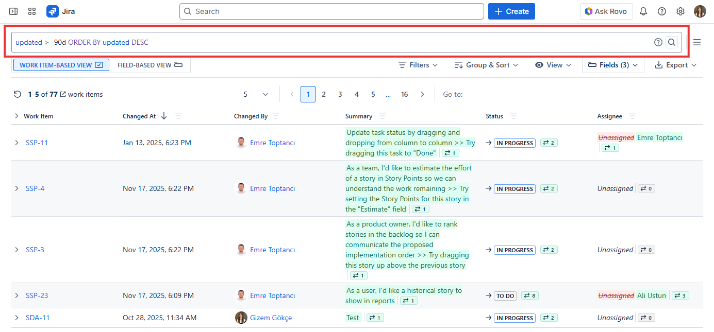Click the JQL syntax help icon
Screen dimensions: 714x332
tap(658, 42)
